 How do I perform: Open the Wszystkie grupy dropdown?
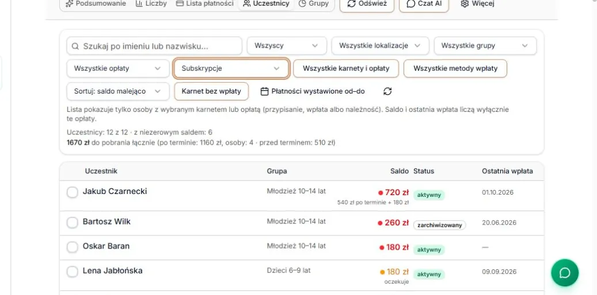tap(485, 46)
